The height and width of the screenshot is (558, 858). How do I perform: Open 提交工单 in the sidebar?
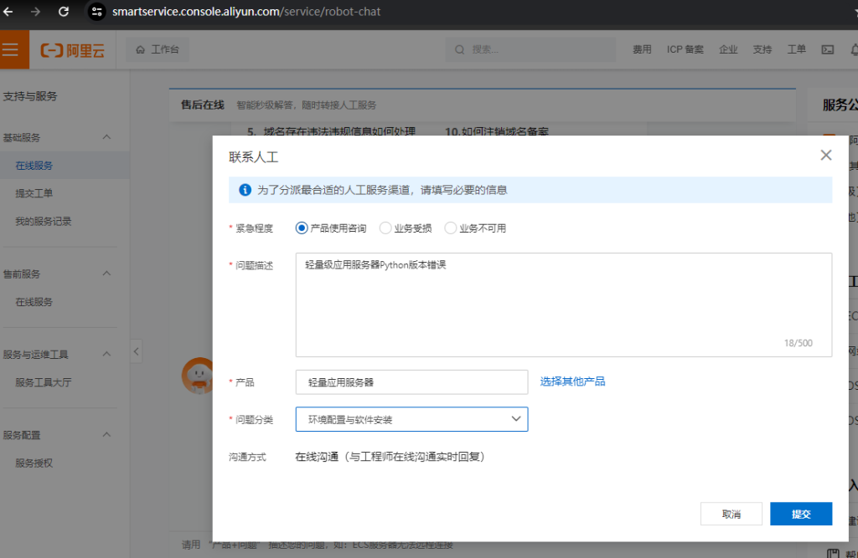pyautogui.click(x=34, y=193)
